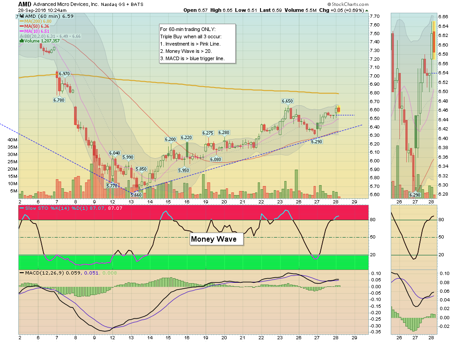
Task: Click the 'MA(10) 6.51' legend entry
Action: 37,31
